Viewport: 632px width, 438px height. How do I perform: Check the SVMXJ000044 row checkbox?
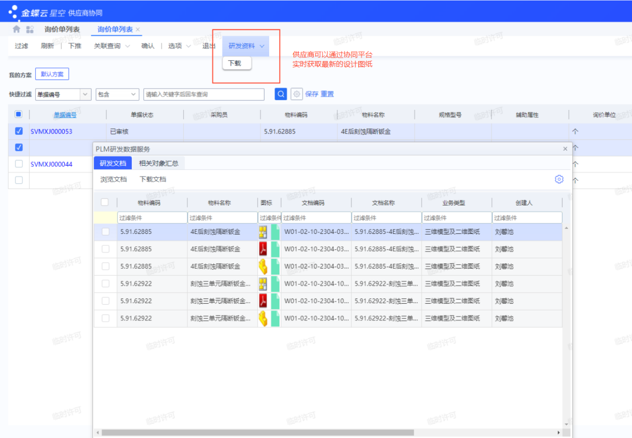pos(19,164)
